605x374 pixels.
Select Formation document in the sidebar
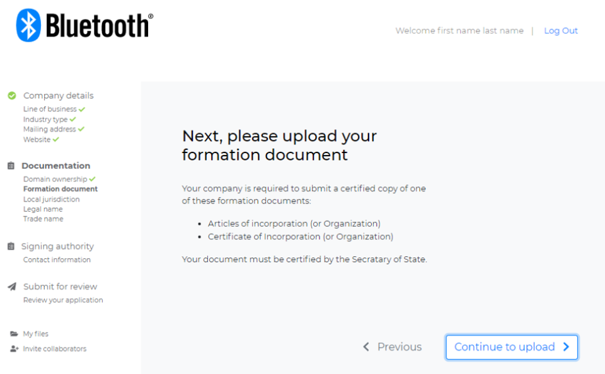(60, 189)
